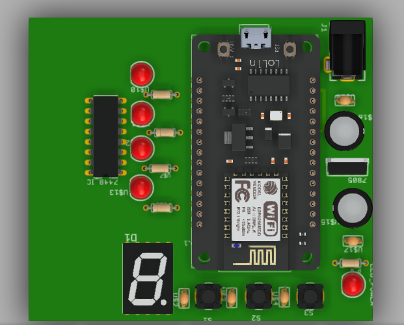404x325 pixels.
Task: Select the black 7805 voltage regulator
Action: (347, 167)
